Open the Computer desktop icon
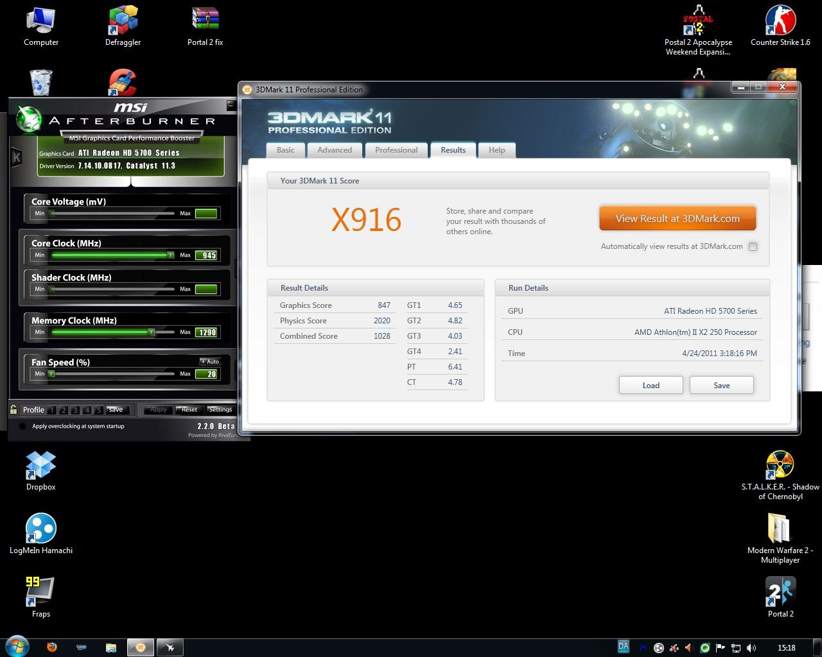This screenshot has height=657, width=822. [x=41, y=26]
